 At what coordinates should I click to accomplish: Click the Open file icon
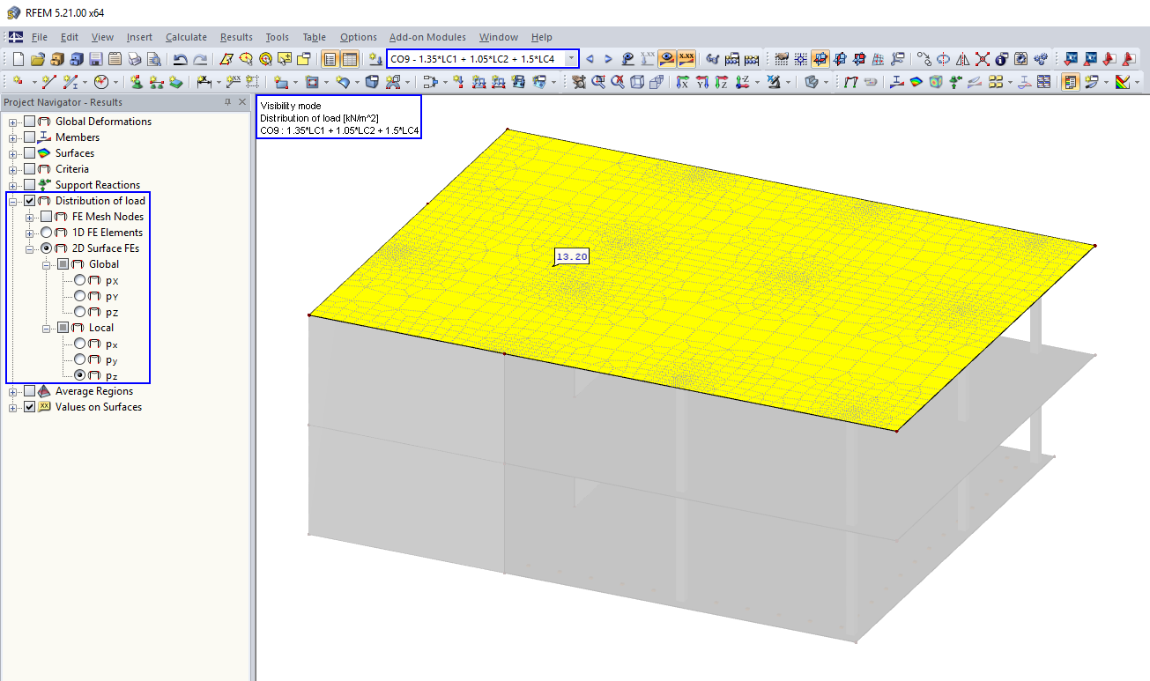click(x=39, y=58)
